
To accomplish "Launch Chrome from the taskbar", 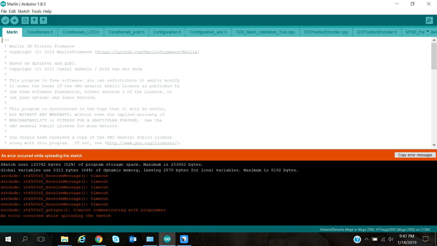I will click(x=99, y=239).
